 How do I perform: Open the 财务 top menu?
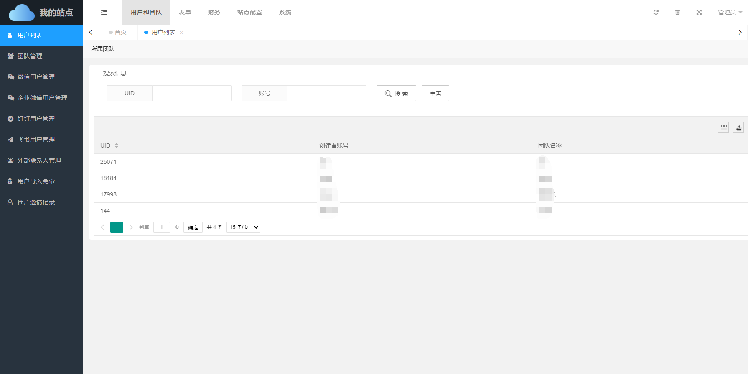pyautogui.click(x=214, y=12)
